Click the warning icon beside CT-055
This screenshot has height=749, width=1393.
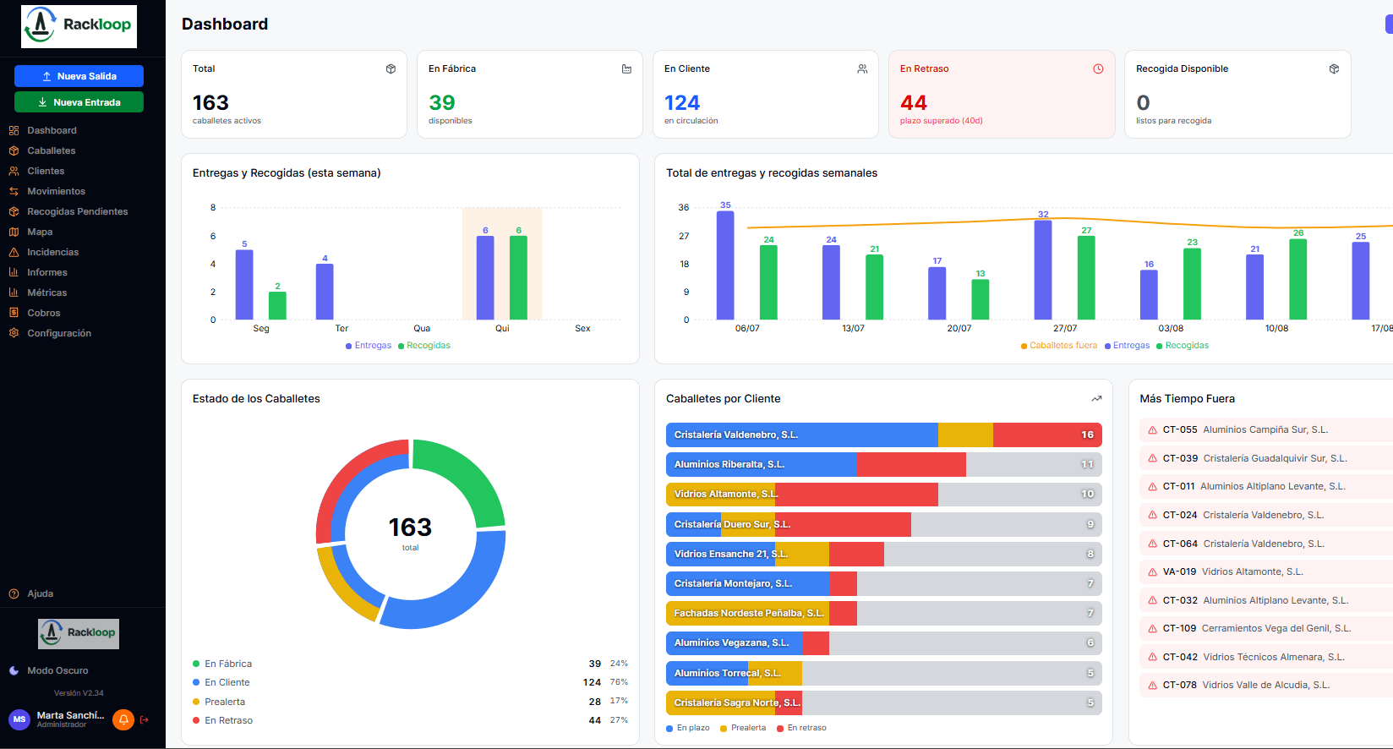pos(1152,430)
